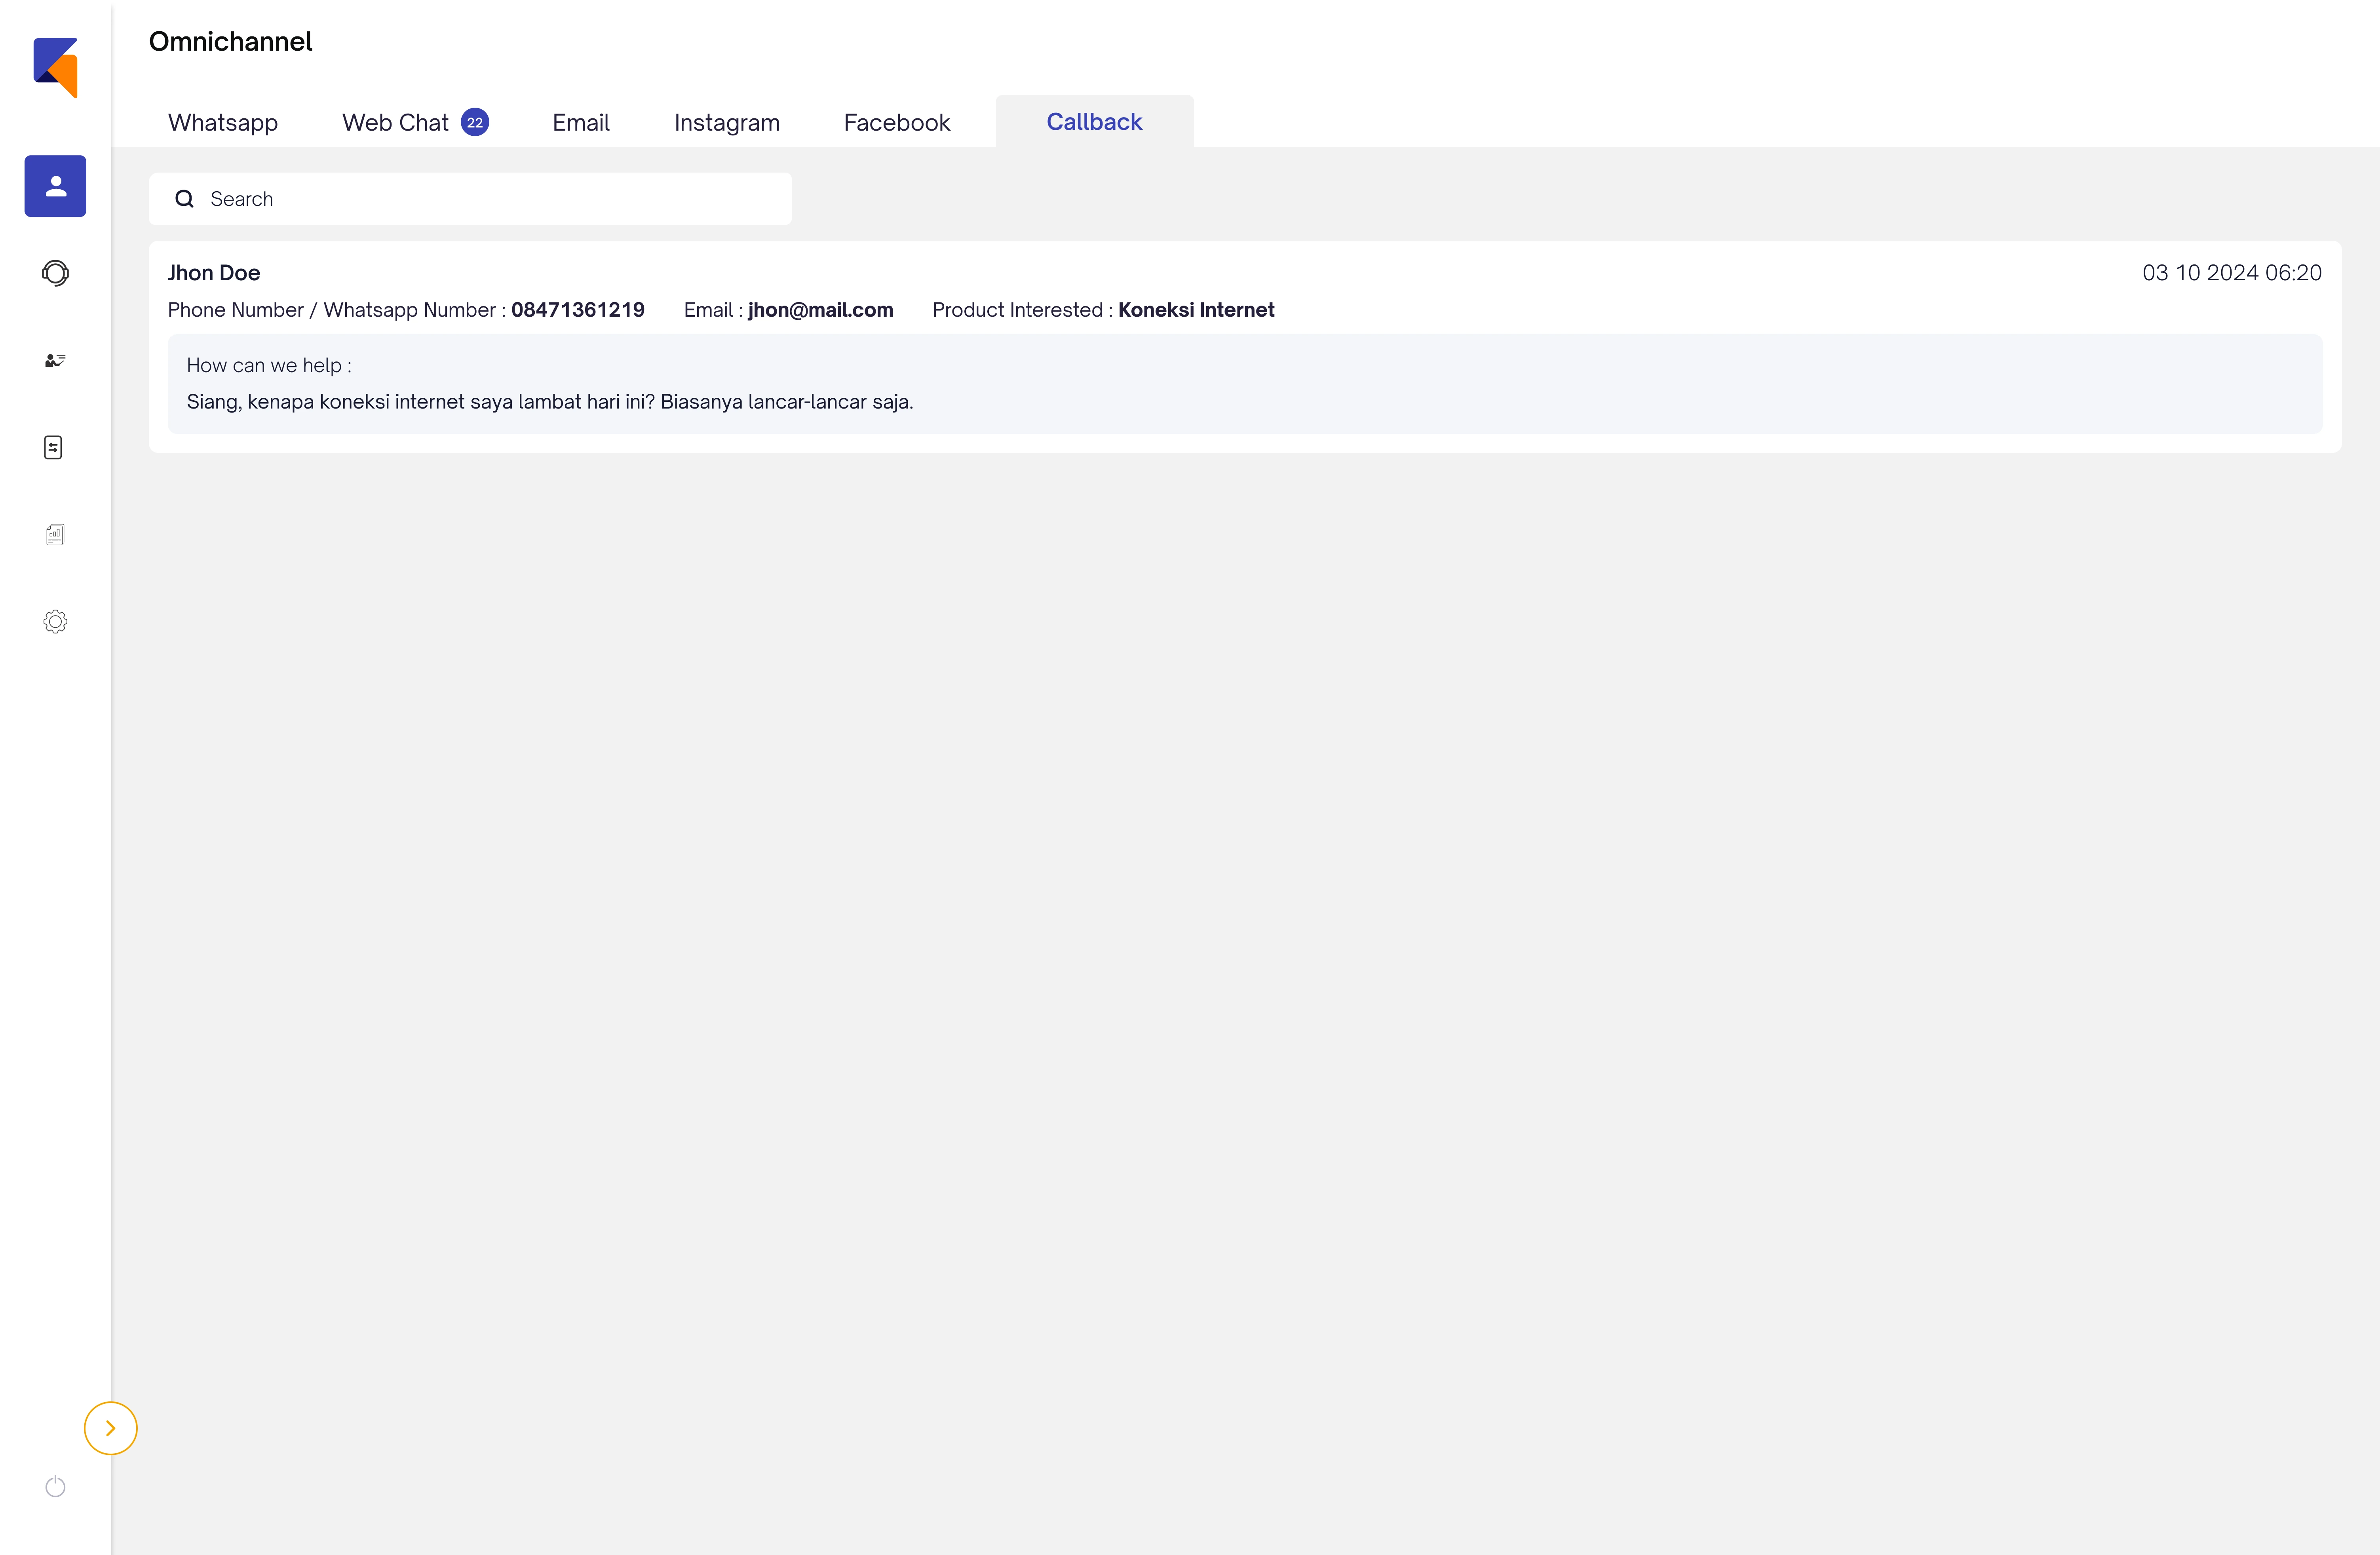This screenshot has height=1555, width=2380.
Task: Click the timestamp 03 10 2024 06:20
Action: tap(2232, 273)
